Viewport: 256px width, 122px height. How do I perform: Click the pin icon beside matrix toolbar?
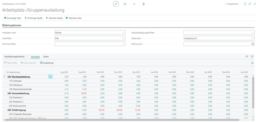[x=252, y=63]
